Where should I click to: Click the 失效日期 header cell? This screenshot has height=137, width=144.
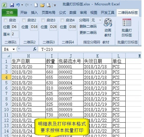[x=98, y=61]
